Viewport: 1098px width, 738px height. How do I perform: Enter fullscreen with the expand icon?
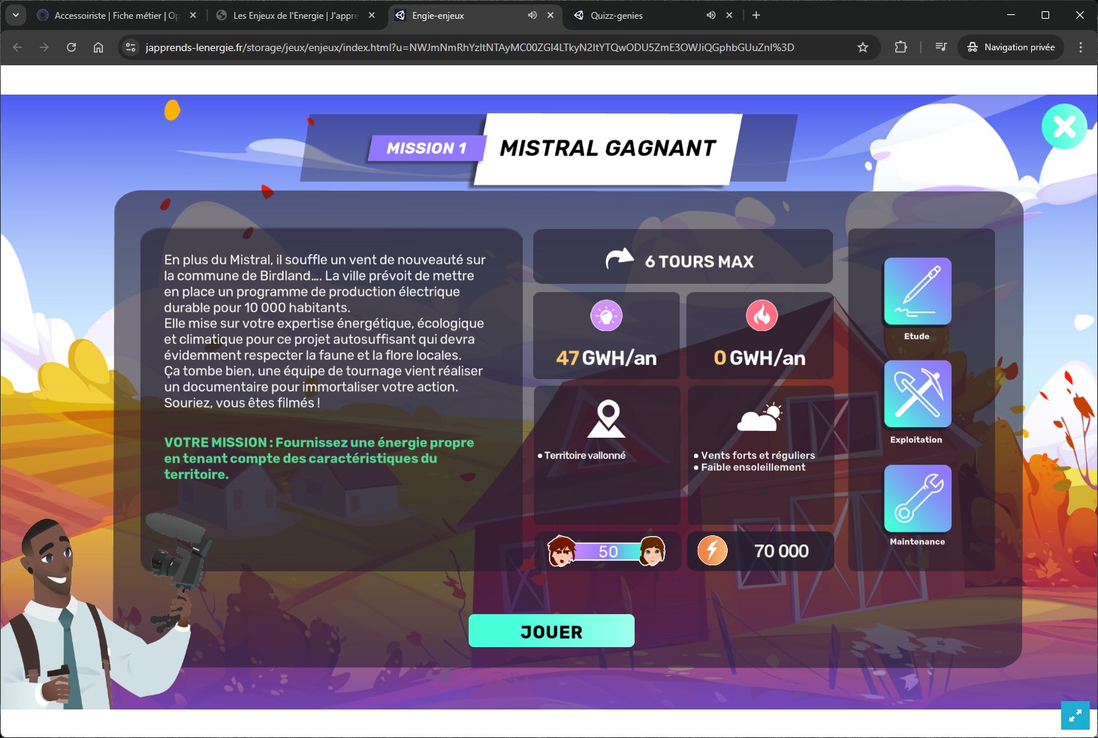pos(1075,715)
